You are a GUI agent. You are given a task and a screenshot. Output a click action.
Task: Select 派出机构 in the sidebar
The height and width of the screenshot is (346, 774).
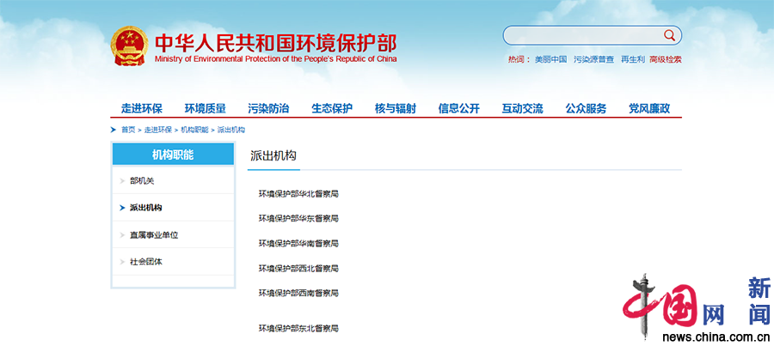pyautogui.click(x=145, y=208)
